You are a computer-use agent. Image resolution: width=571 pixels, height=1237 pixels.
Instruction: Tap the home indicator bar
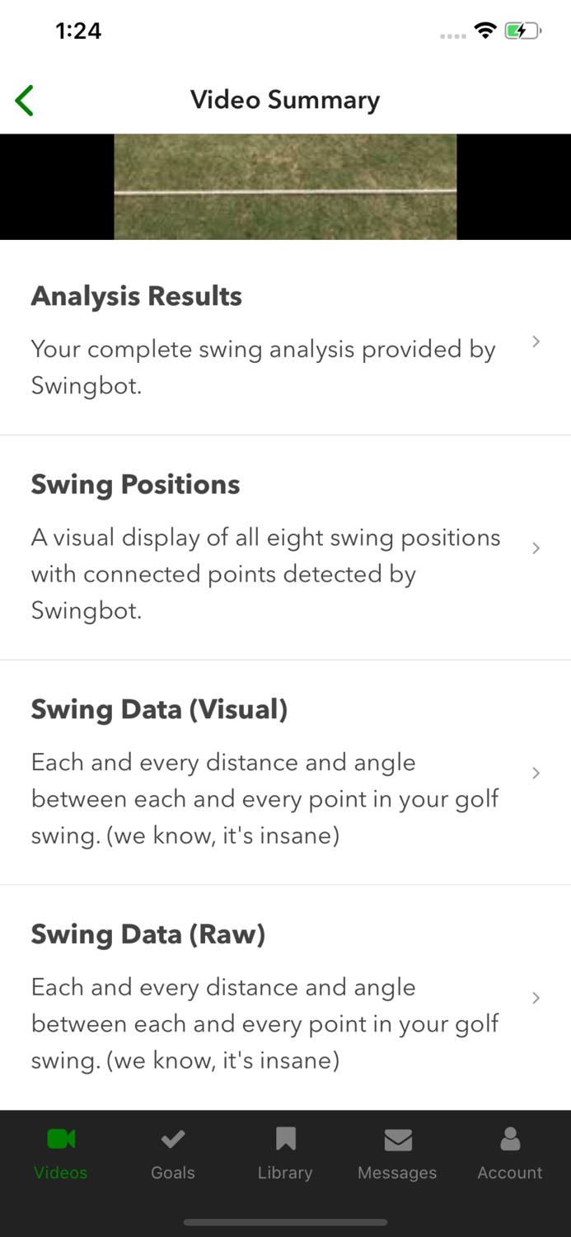pos(285,1223)
